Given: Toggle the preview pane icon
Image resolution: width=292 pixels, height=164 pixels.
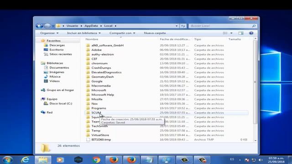Looking at the screenshot, I should (x=241, y=33).
